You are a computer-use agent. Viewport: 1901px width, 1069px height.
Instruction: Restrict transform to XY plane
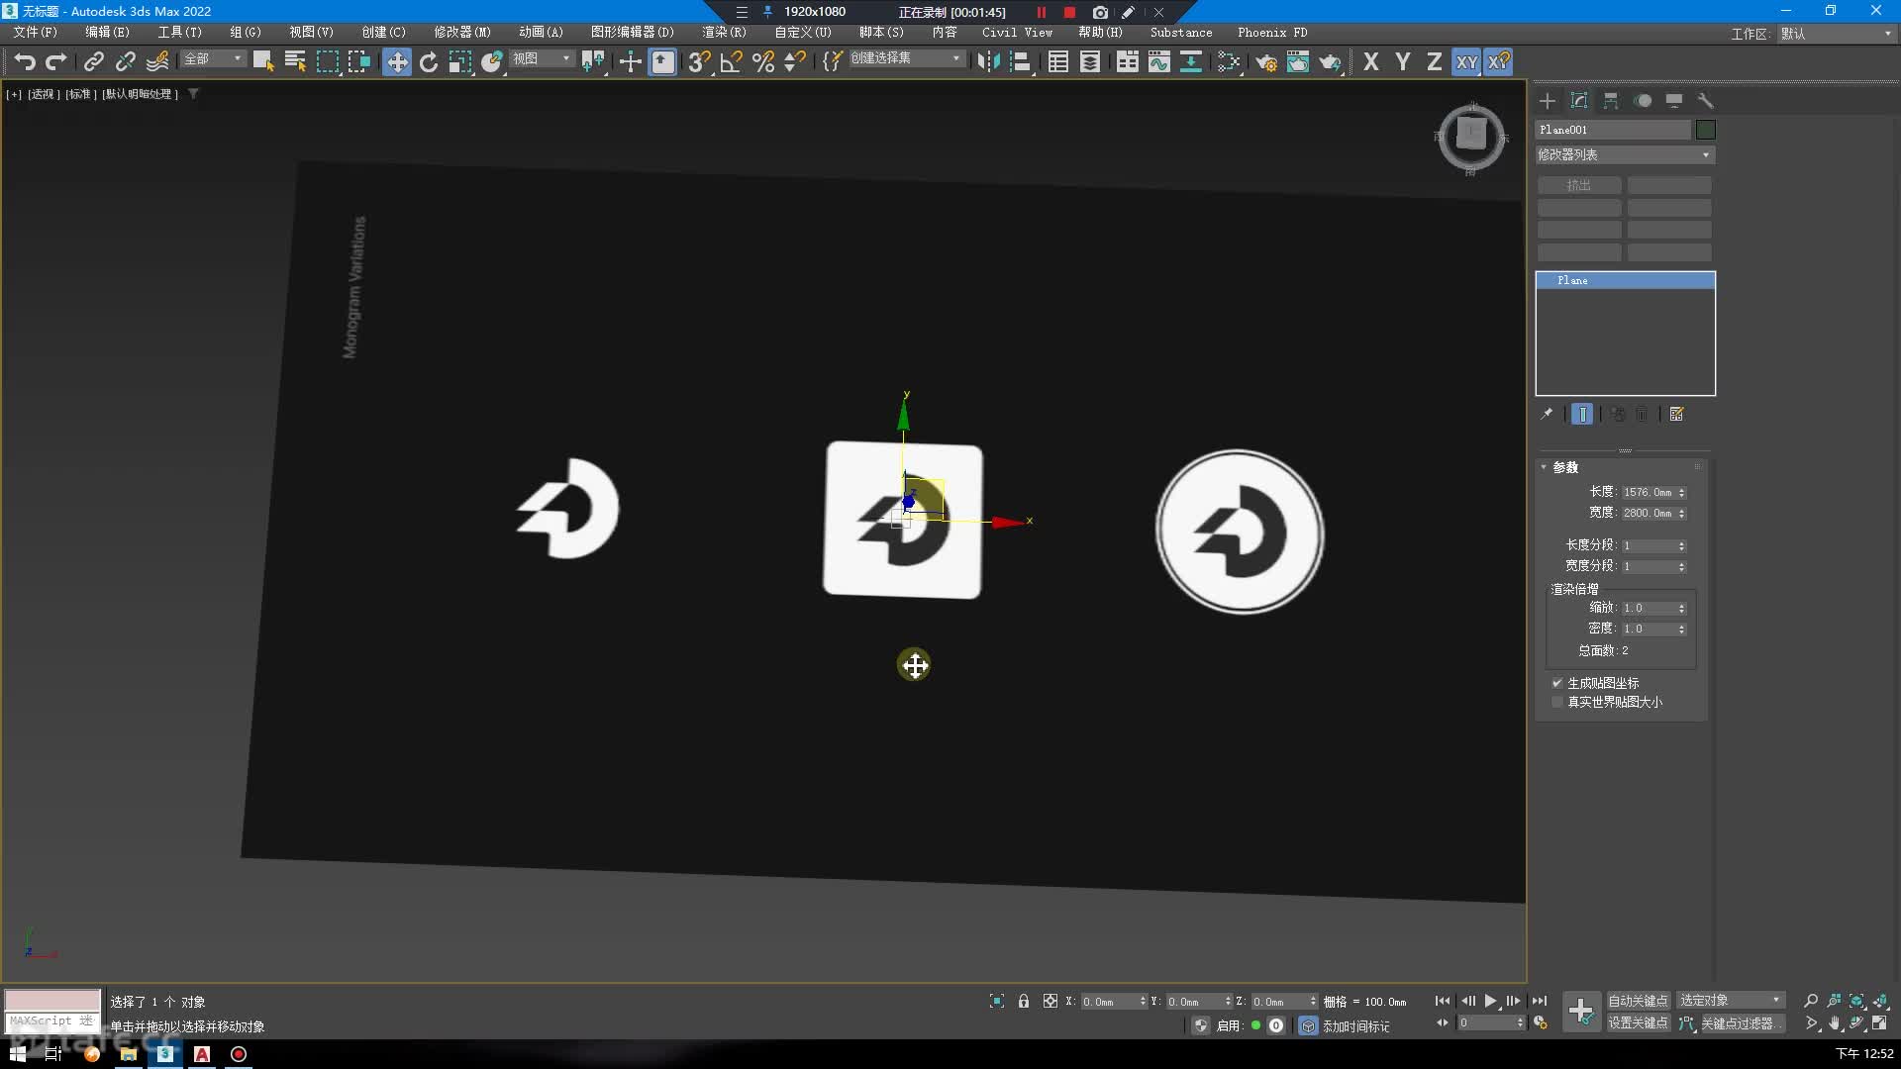point(1466,61)
